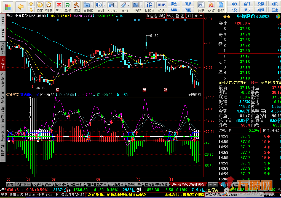Select the 画线 drawing pencil tool
281x198 pixels.
point(123,5)
